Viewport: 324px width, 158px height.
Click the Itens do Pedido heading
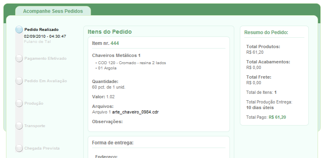[x=110, y=32]
